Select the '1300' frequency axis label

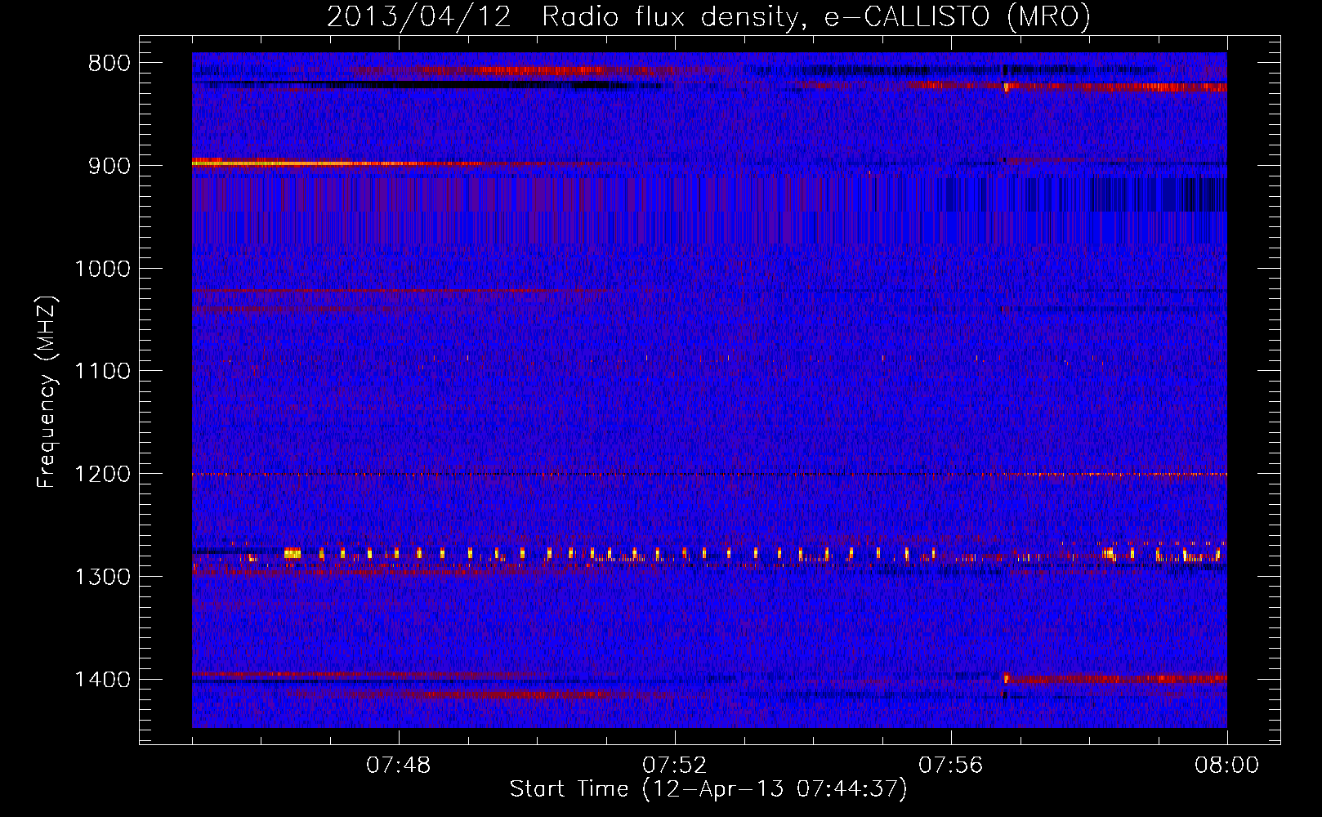[x=102, y=577]
